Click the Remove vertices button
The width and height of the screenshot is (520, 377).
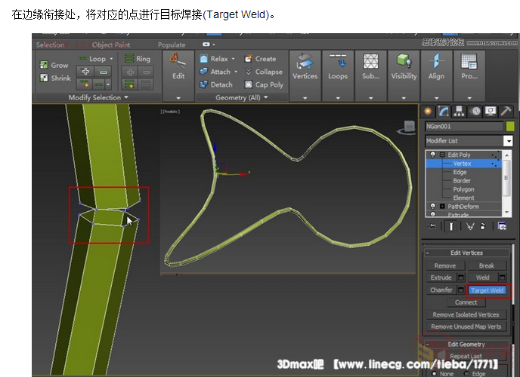(x=445, y=265)
